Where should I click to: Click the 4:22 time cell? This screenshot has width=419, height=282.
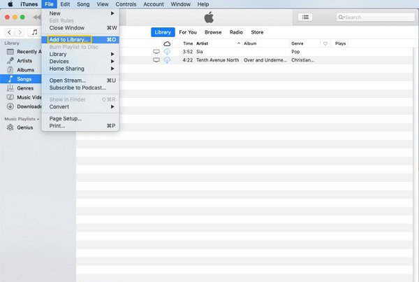click(x=188, y=60)
